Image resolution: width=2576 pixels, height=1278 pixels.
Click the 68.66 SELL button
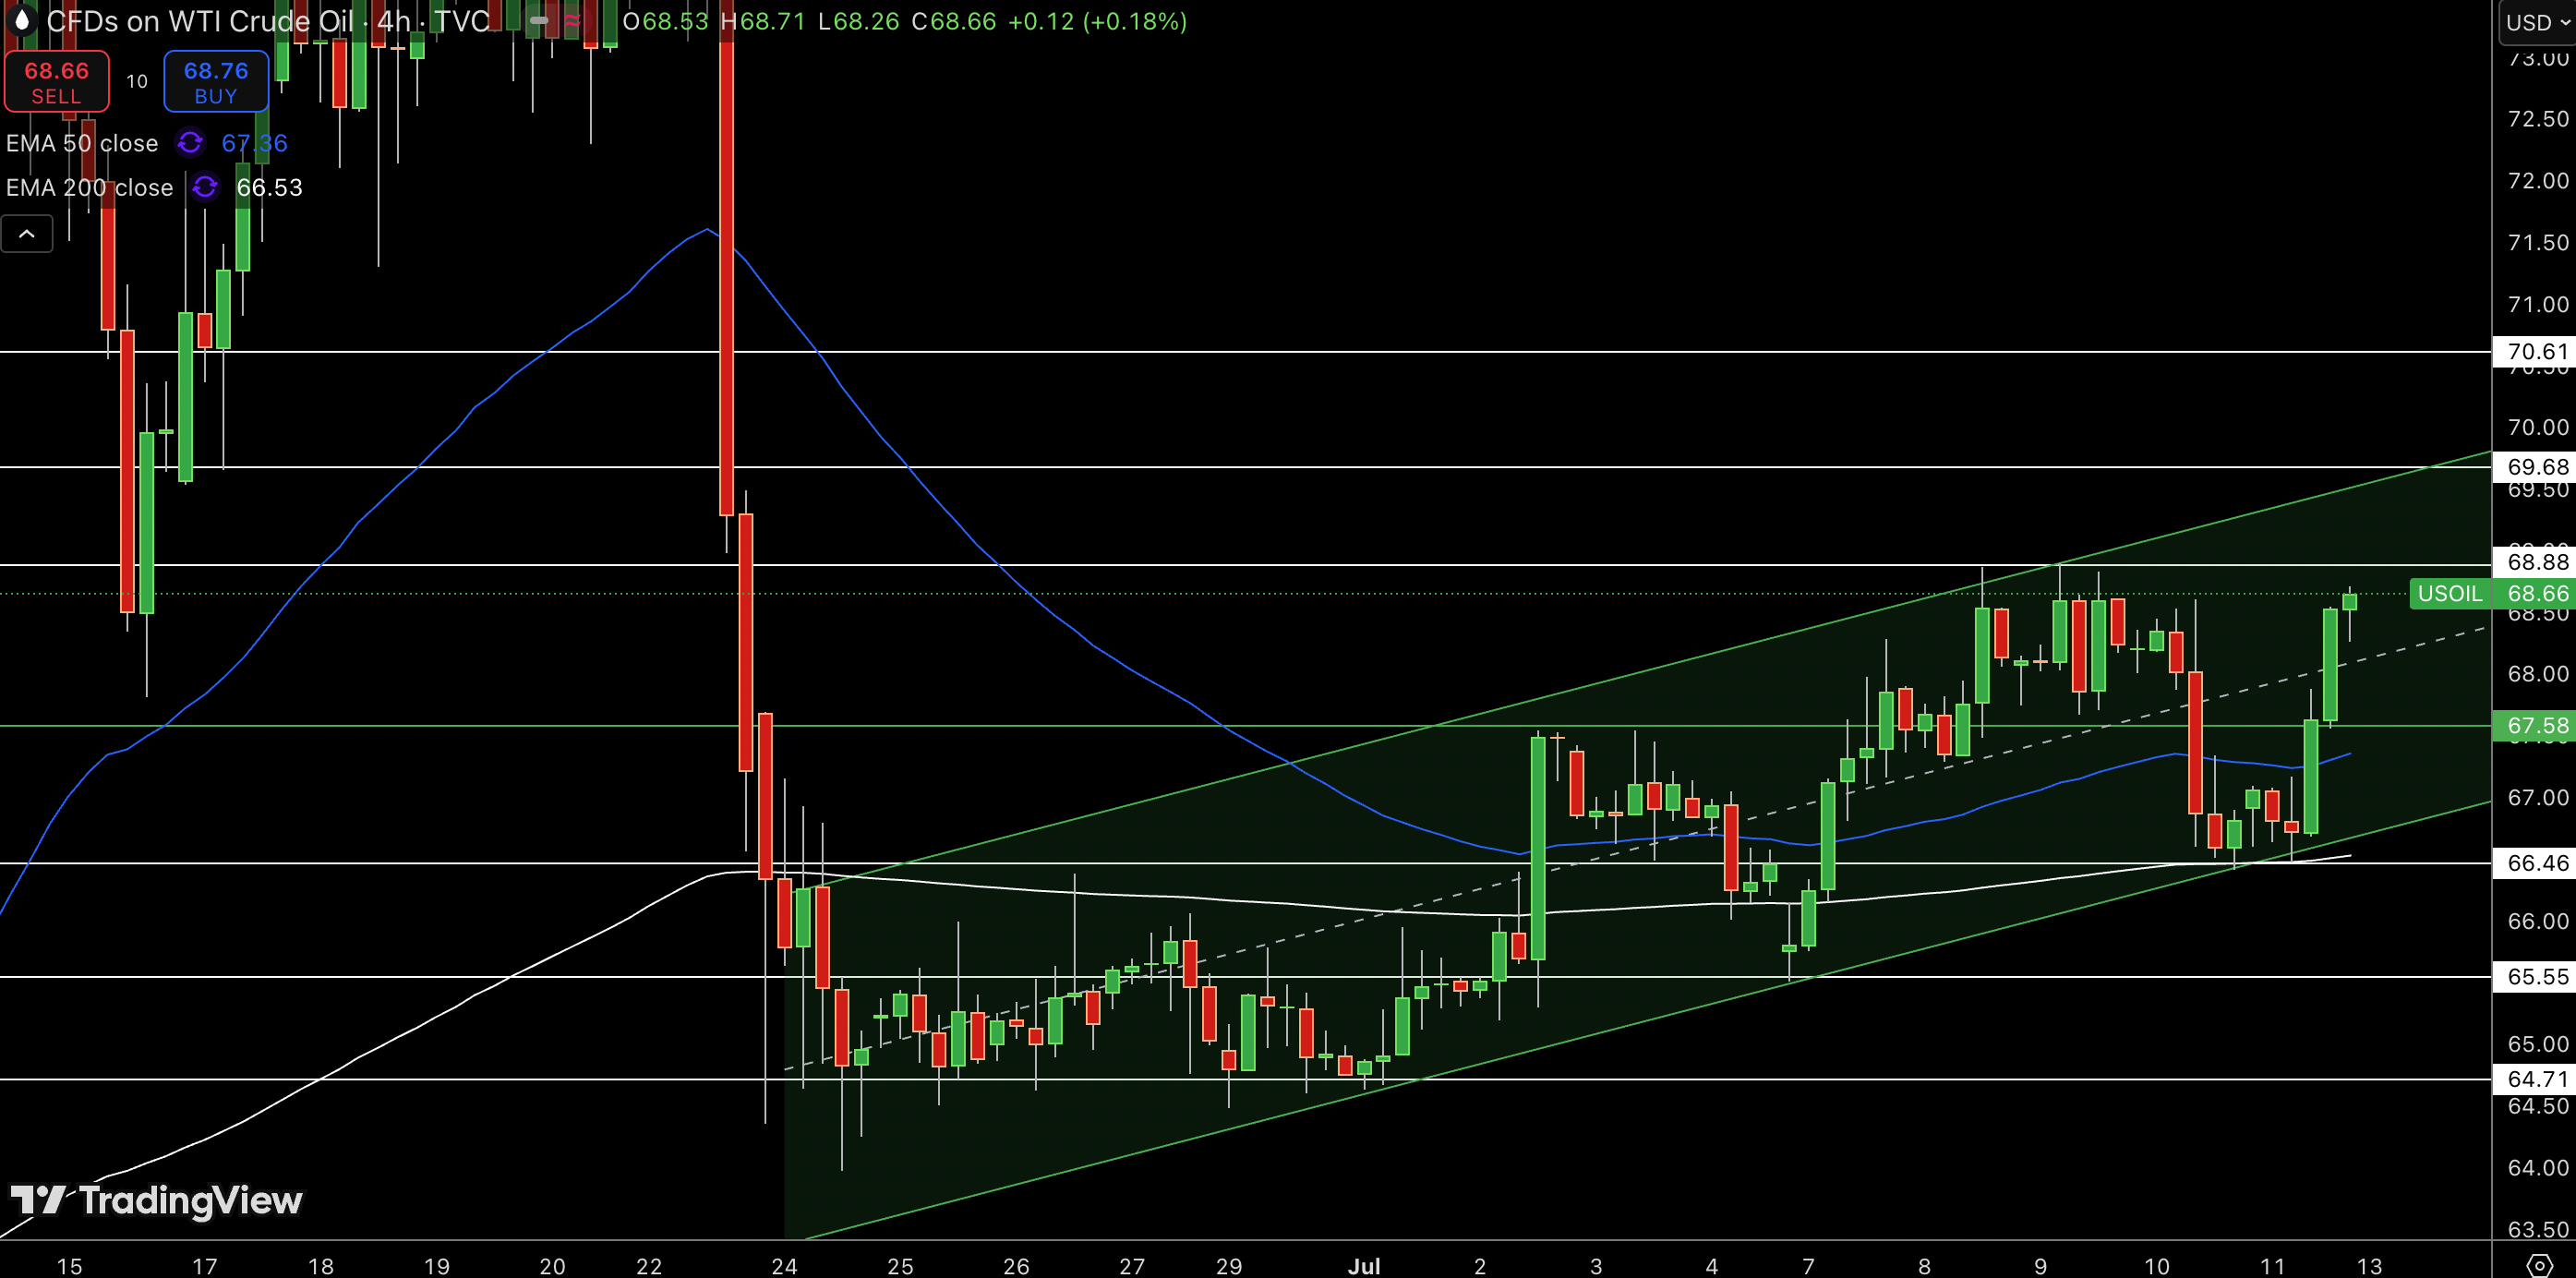point(56,81)
